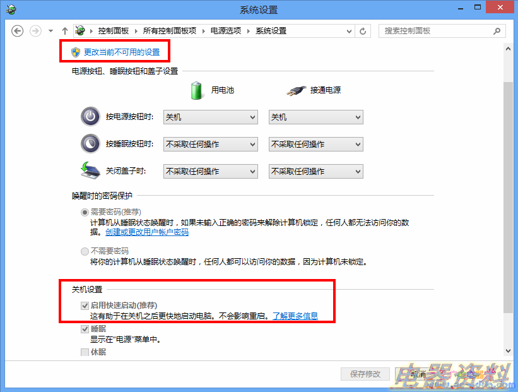Open the 更改当前不可用的设置 link
Viewport: 518px width, 392px height.
point(122,52)
